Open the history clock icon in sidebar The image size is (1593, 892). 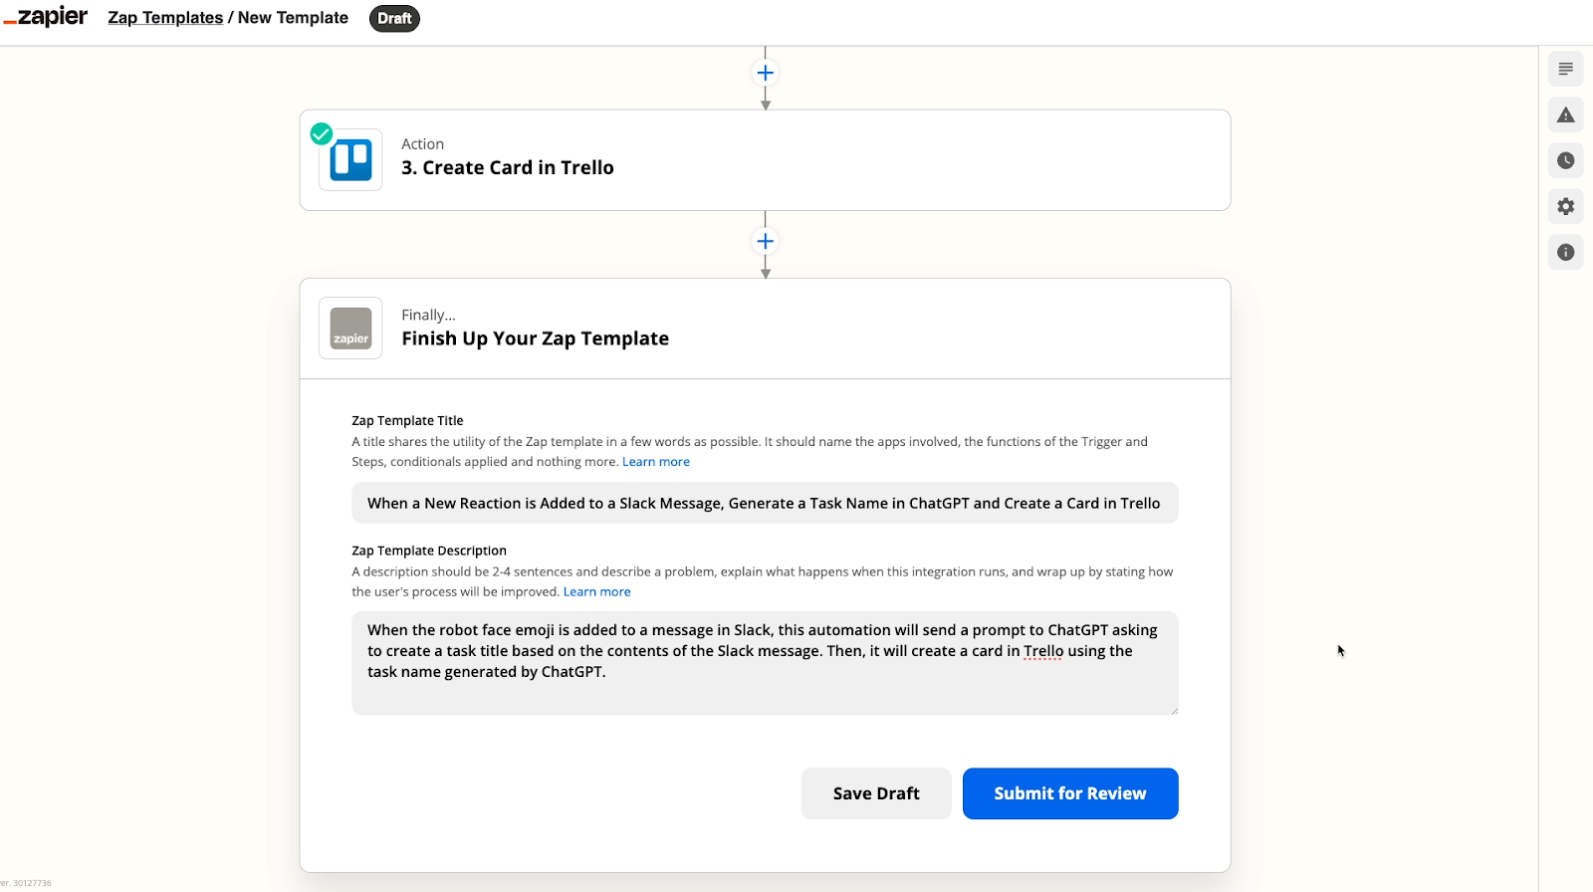coord(1566,160)
